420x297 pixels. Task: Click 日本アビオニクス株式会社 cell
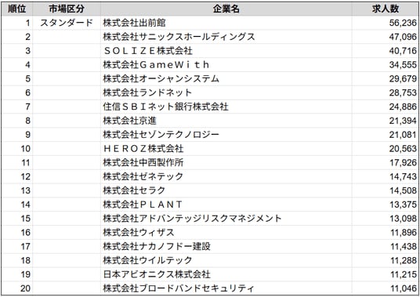pyautogui.click(x=226, y=274)
